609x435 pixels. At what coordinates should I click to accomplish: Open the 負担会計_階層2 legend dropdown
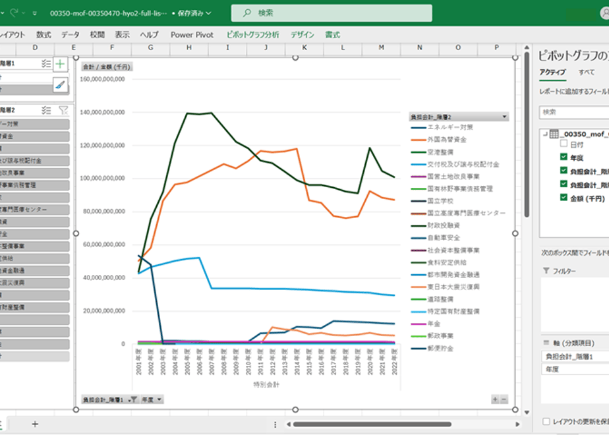click(x=504, y=117)
